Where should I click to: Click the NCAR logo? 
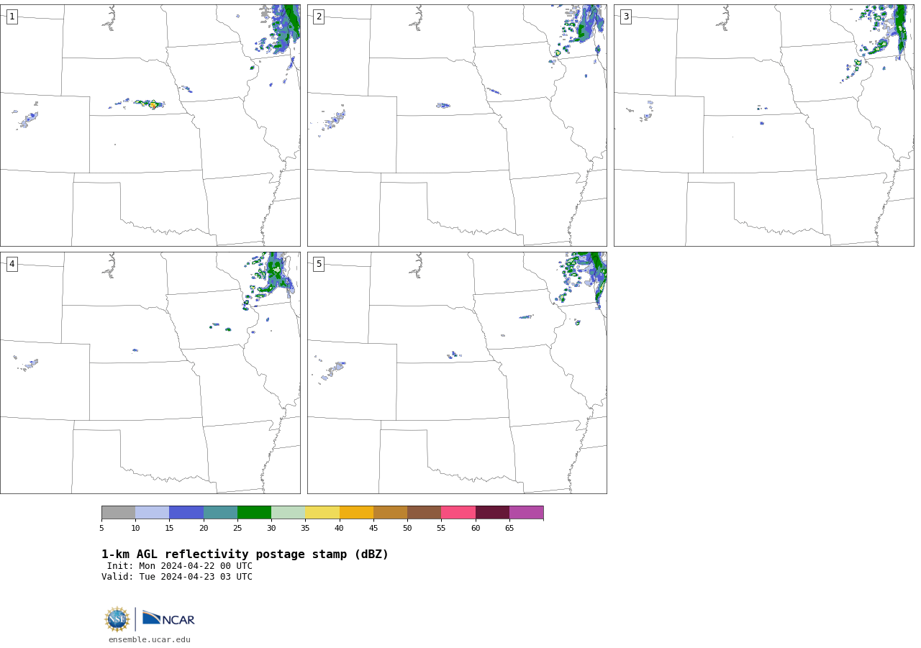(x=168, y=619)
